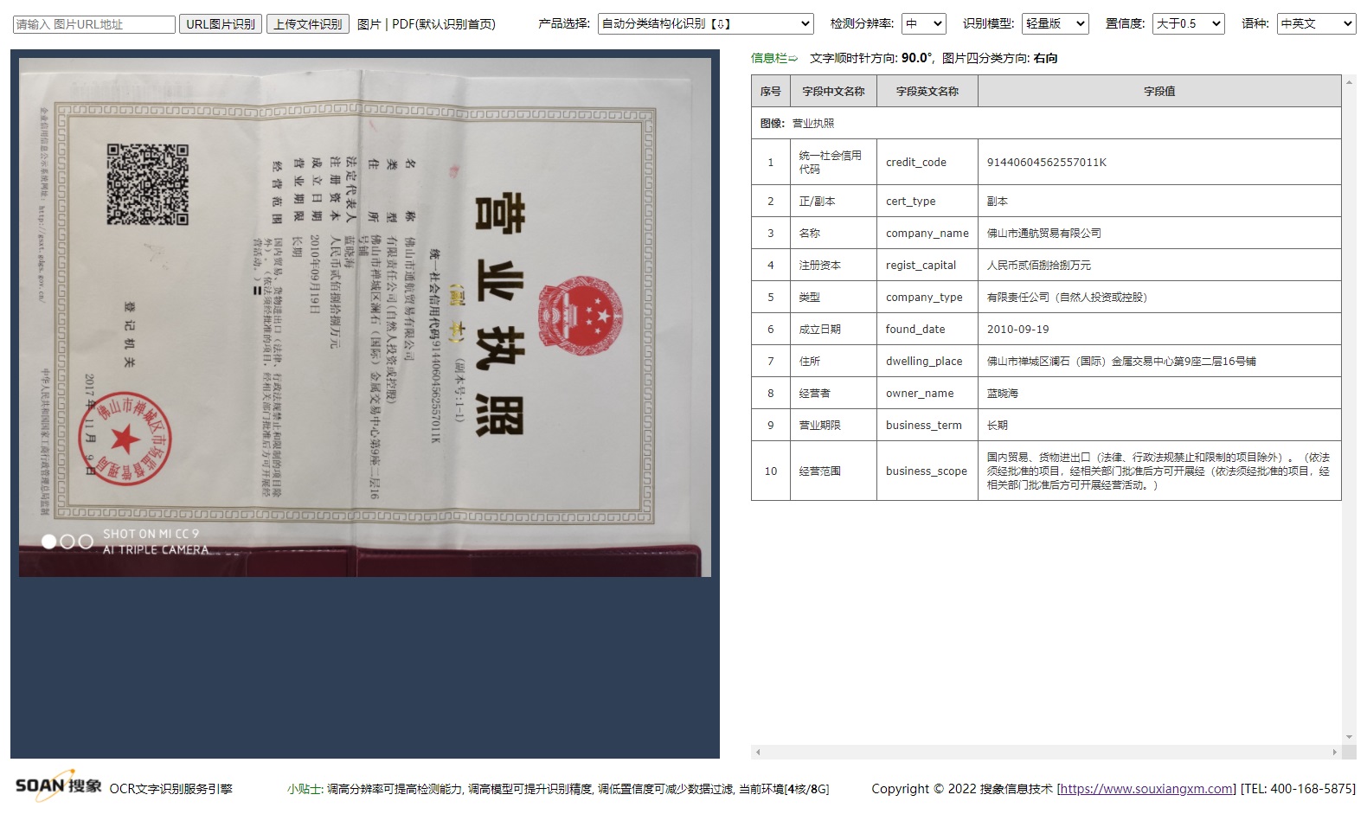Click the SOAN 搜象 logo
The width and height of the screenshot is (1367, 814).
[x=59, y=785]
